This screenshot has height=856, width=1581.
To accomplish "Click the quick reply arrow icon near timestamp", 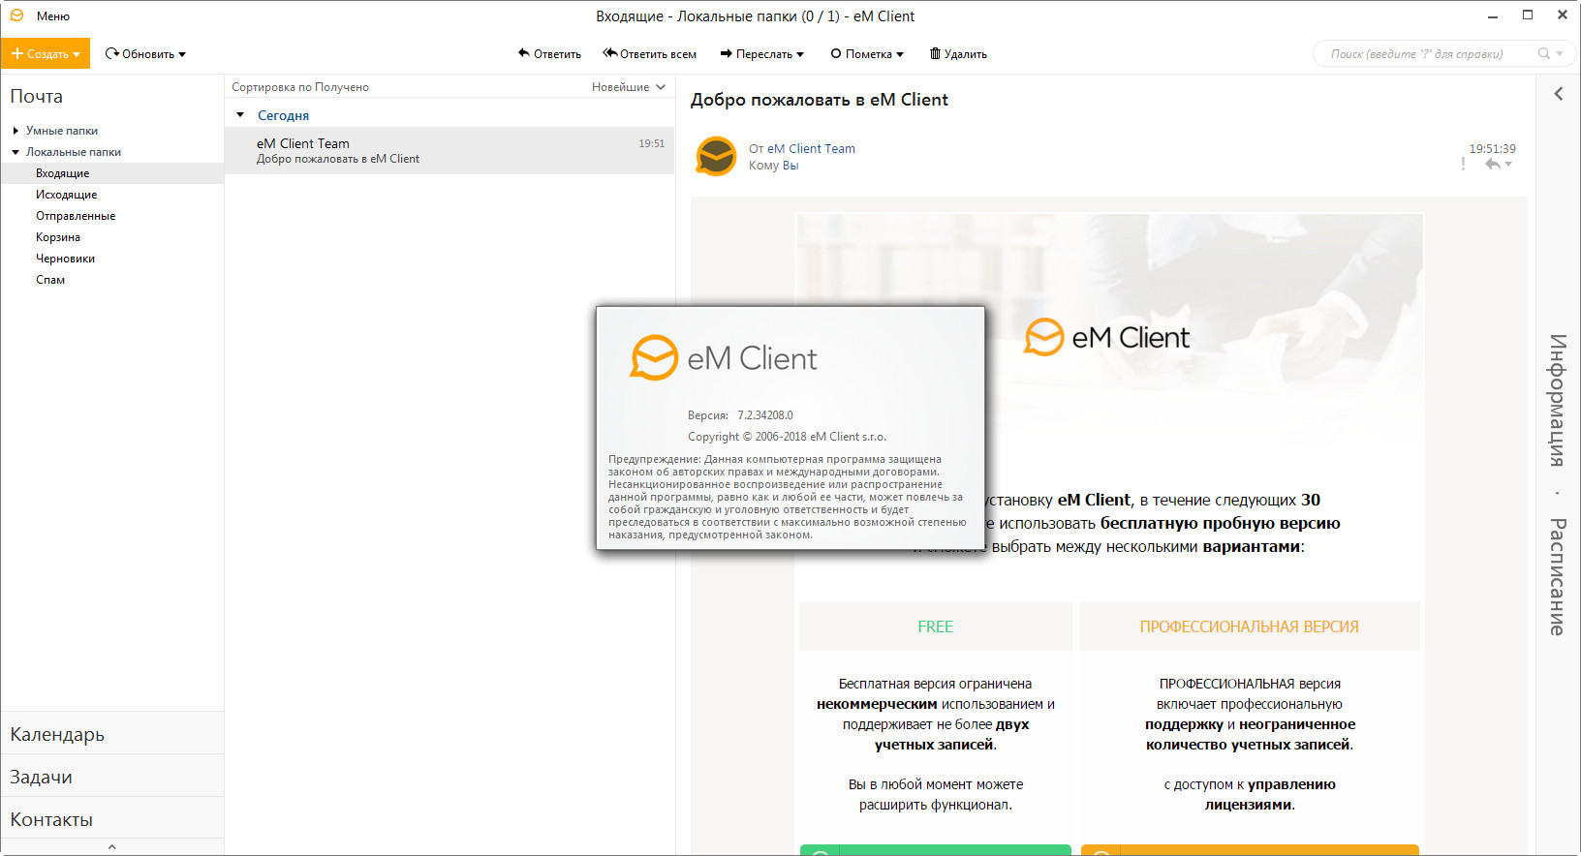I will (x=1493, y=165).
